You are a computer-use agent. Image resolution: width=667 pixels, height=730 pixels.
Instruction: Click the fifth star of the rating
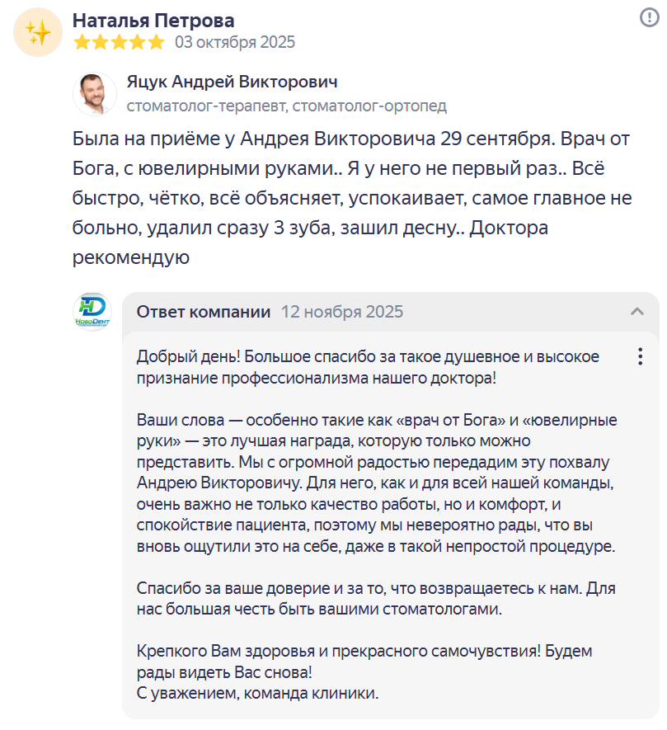point(156,42)
